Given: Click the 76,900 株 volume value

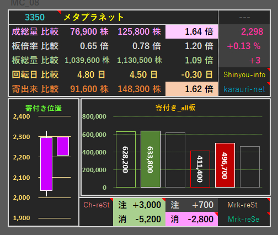Looking at the screenshot, I should [89, 31].
